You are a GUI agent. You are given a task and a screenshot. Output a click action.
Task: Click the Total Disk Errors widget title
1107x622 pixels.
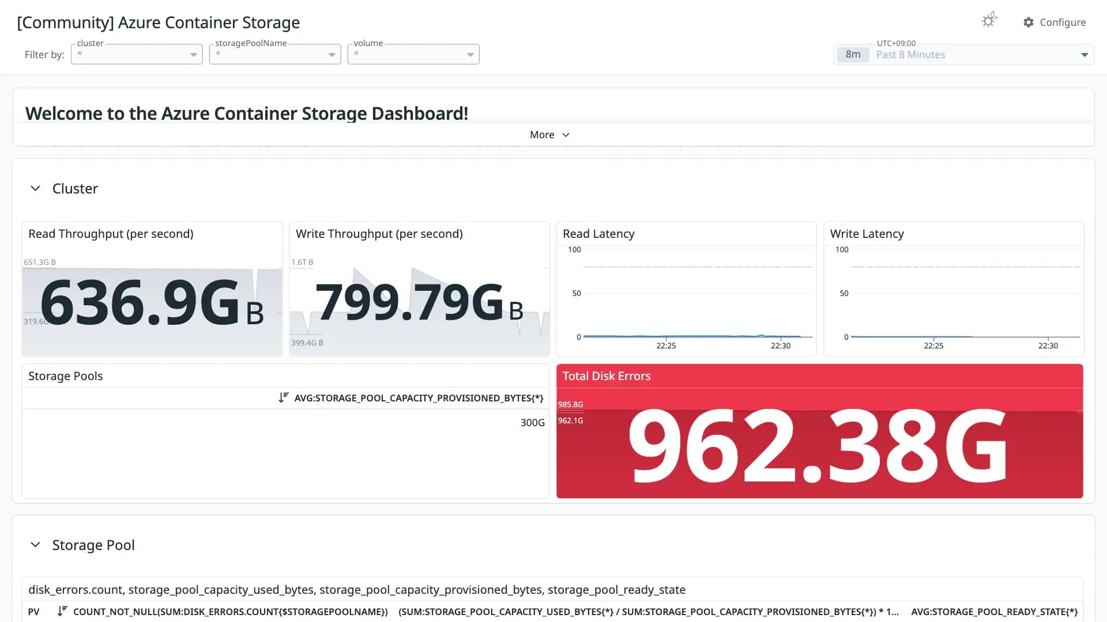[x=607, y=376]
